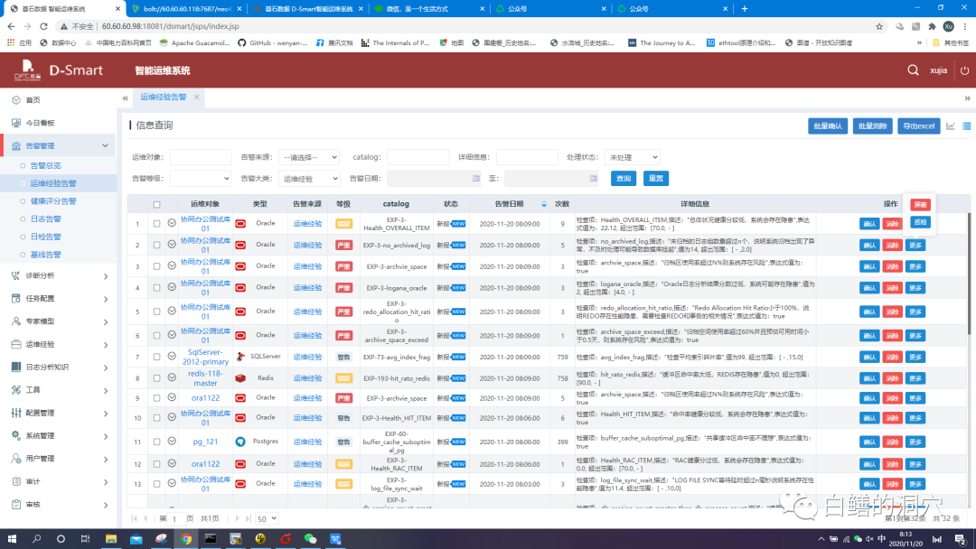Click the search magnifier icon in header
Viewport: 976px width, 549px height.
pos(913,70)
